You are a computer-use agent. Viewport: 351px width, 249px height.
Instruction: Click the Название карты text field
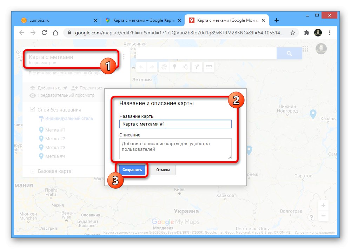[175, 124]
